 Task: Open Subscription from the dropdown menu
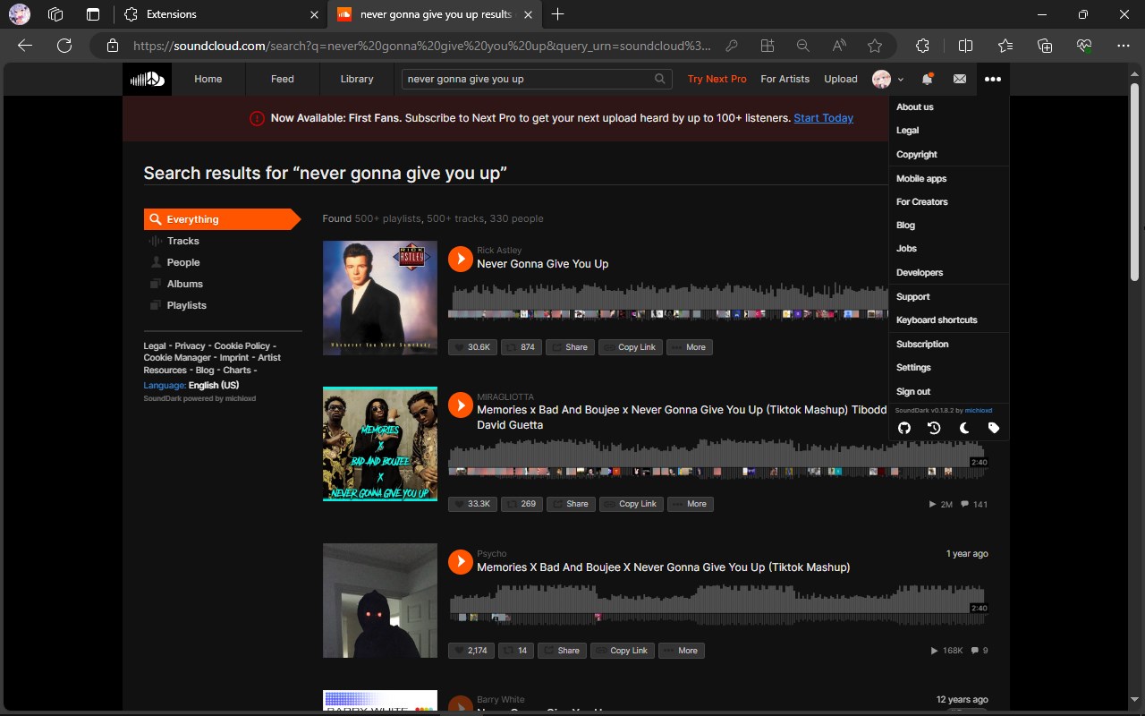tap(949, 345)
